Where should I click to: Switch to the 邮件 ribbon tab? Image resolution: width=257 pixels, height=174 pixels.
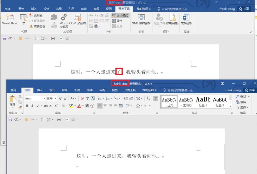pyautogui.click(x=84, y=9)
